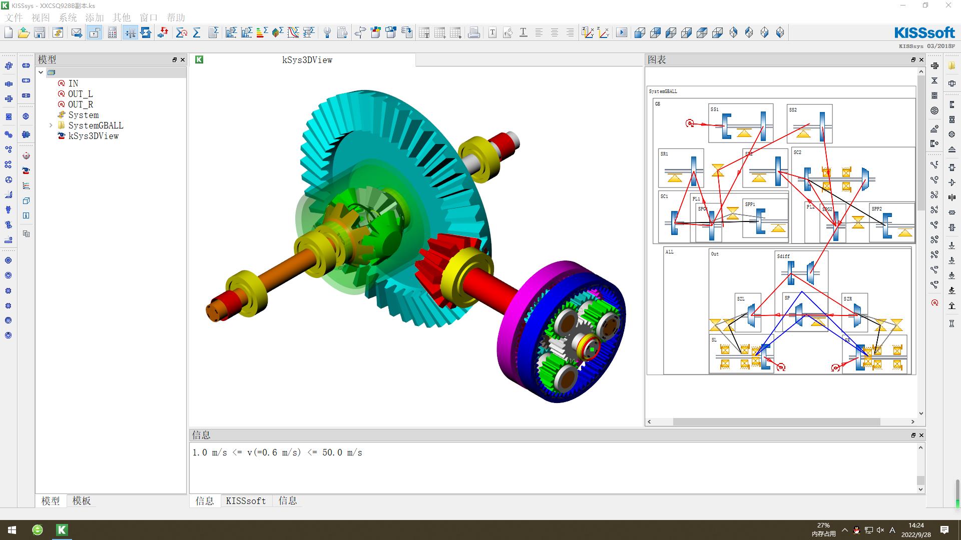
Task: Select the last diamond isometric view icon
Action: pyautogui.click(x=780, y=33)
